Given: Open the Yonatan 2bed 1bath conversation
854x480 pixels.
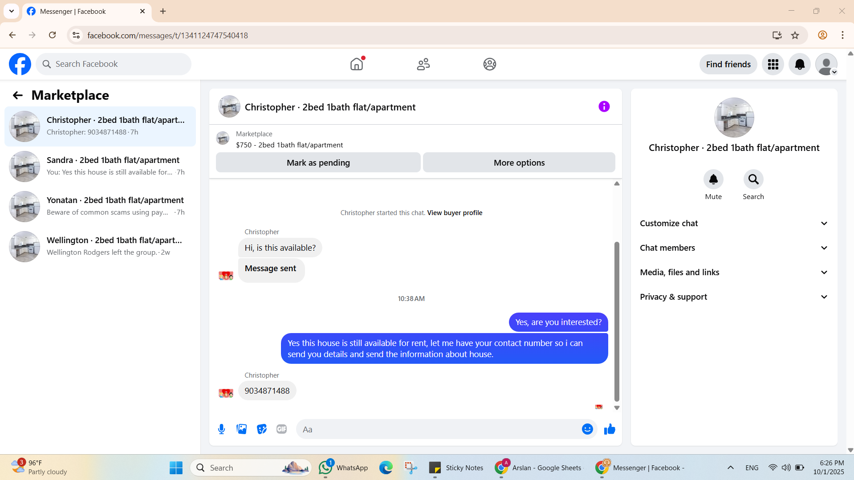Looking at the screenshot, I should click(x=100, y=207).
